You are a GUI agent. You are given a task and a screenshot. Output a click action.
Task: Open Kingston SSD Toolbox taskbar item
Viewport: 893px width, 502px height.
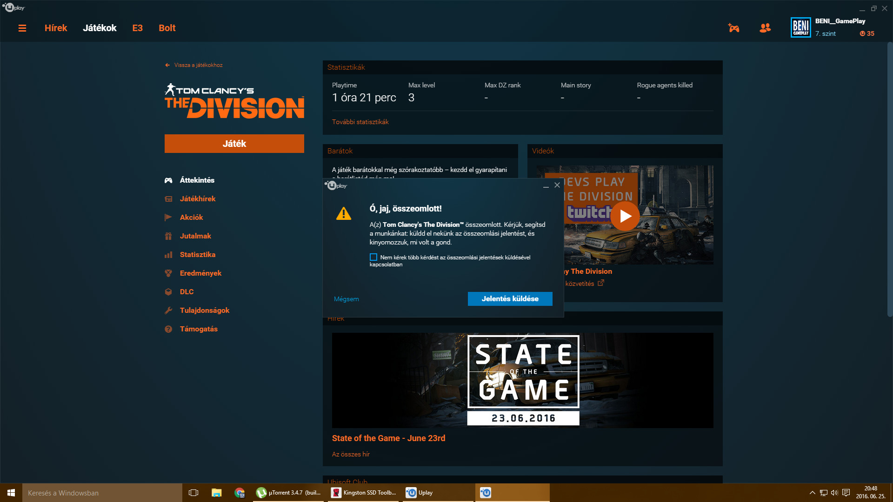[364, 493]
